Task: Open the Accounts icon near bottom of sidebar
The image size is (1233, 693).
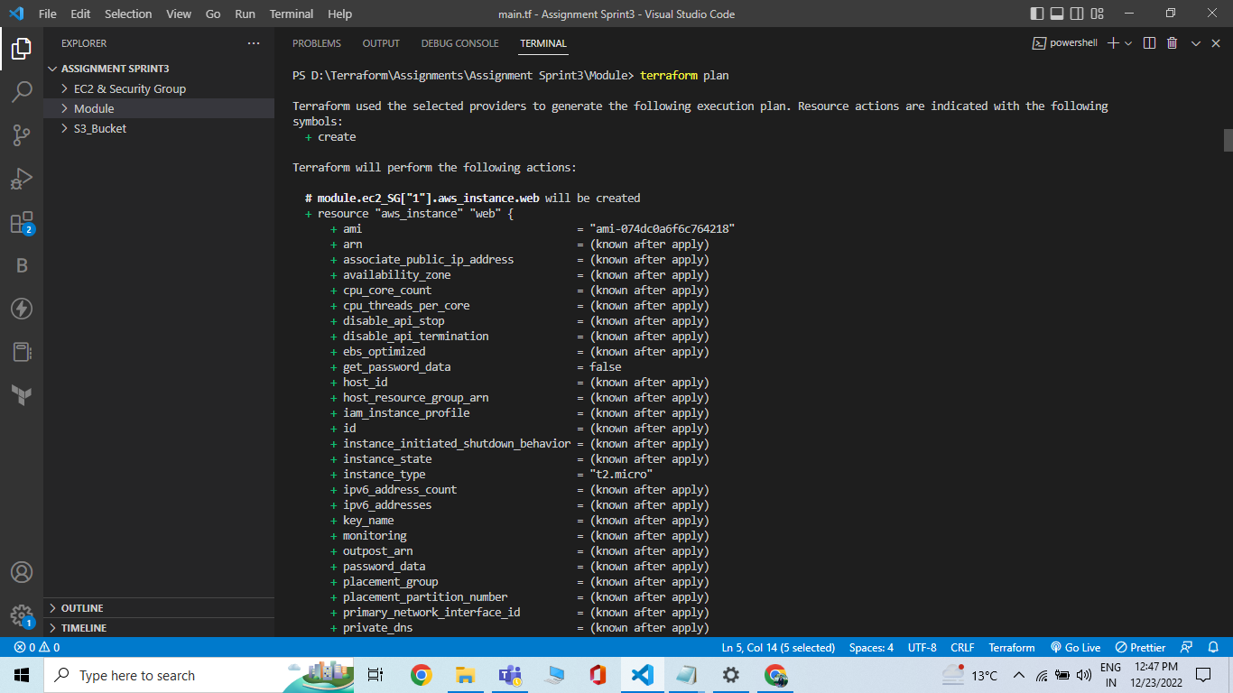Action: point(22,572)
